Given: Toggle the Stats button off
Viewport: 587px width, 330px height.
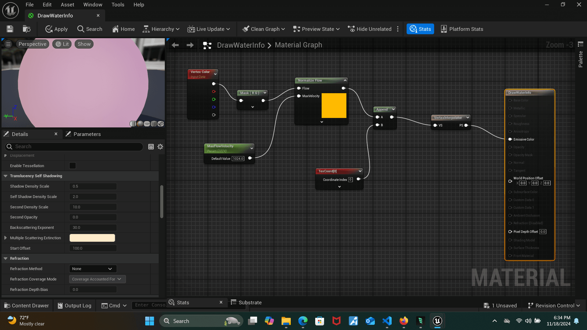Looking at the screenshot, I should pos(420,29).
